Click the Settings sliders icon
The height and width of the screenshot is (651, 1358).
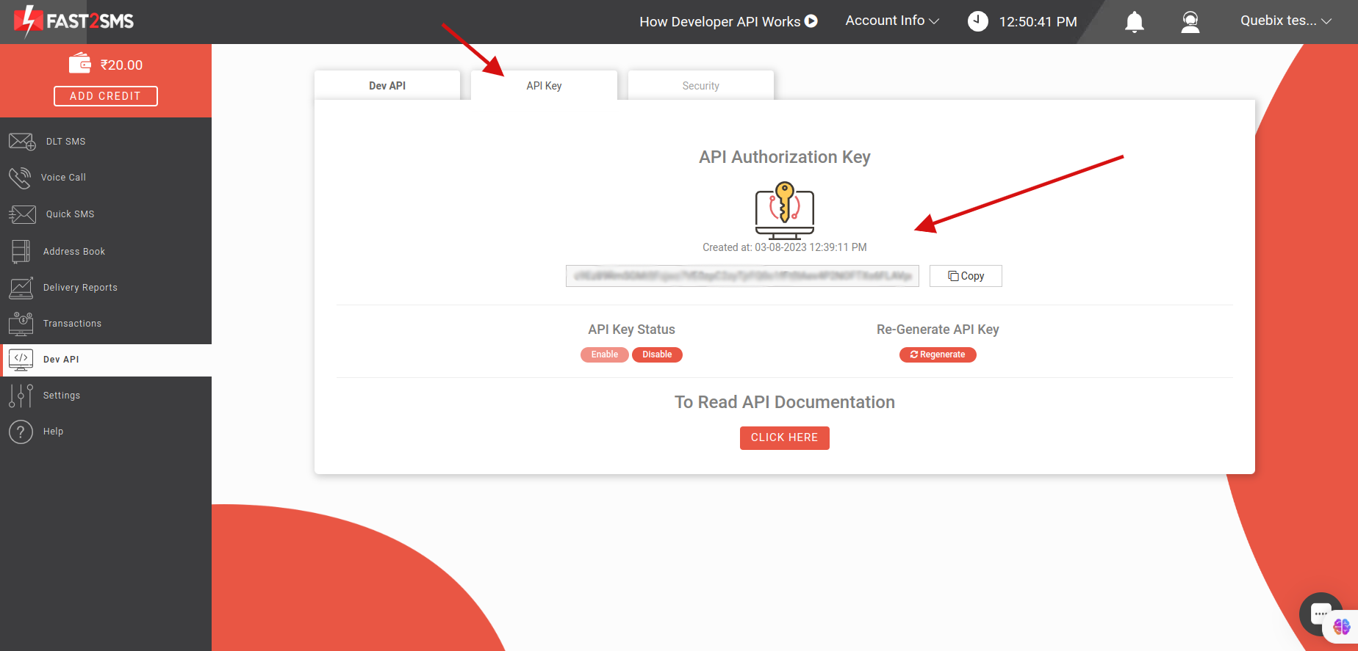pos(21,396)
